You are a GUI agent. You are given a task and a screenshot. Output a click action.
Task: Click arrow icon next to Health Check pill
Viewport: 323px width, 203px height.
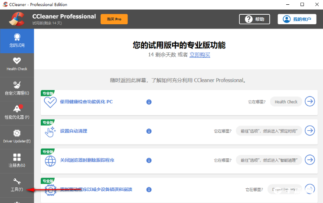tap(310, 101)
